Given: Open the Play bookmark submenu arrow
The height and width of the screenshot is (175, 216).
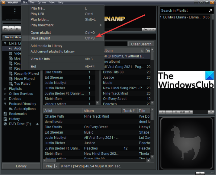Looking at the screenshot, I should 101,25.
